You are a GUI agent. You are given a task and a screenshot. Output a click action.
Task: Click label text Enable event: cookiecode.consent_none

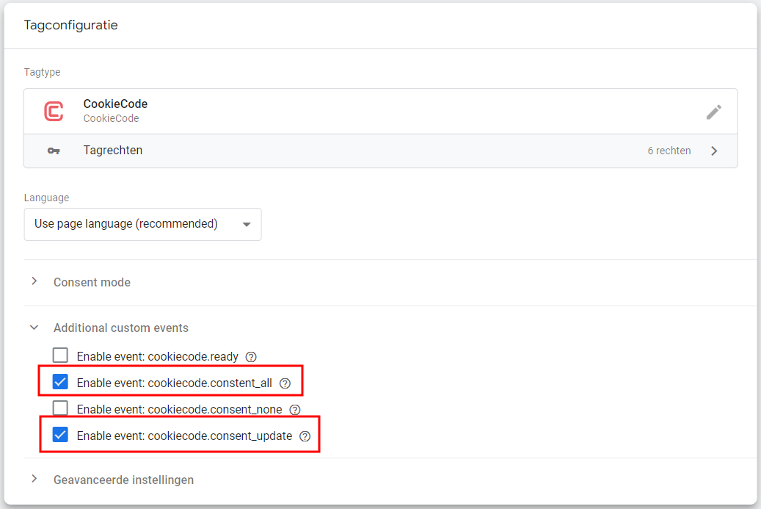click(x=180, y=409)
